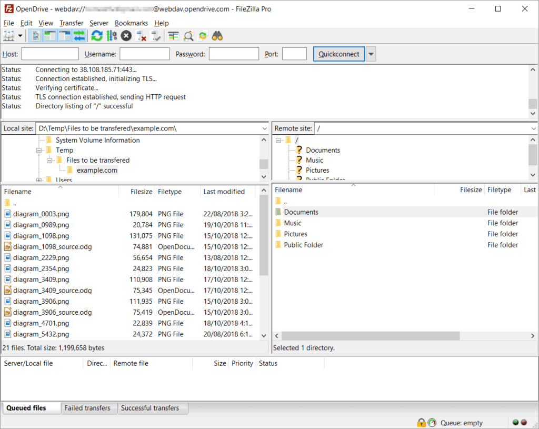539x429 pixels.
Task: Click the synchronized browsing icon
Action: pyautogui.click(x=203, y=36)
